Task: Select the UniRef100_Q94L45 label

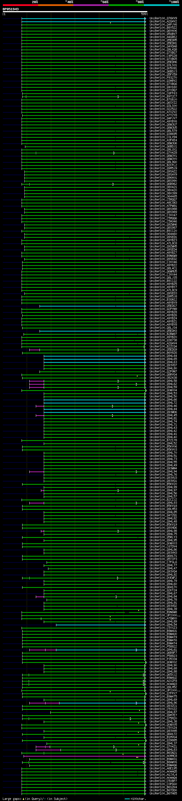Action: pos(163,415)
